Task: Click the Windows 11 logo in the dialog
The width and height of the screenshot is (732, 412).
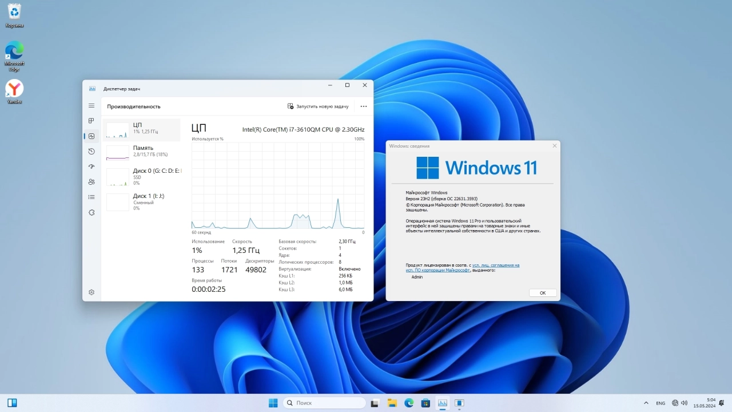Action: 477,168
